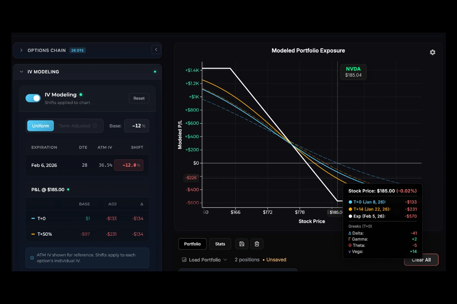457x304 pixels.
Task: Click green status dot in IV Modeling header
Action: pos(155,72)
